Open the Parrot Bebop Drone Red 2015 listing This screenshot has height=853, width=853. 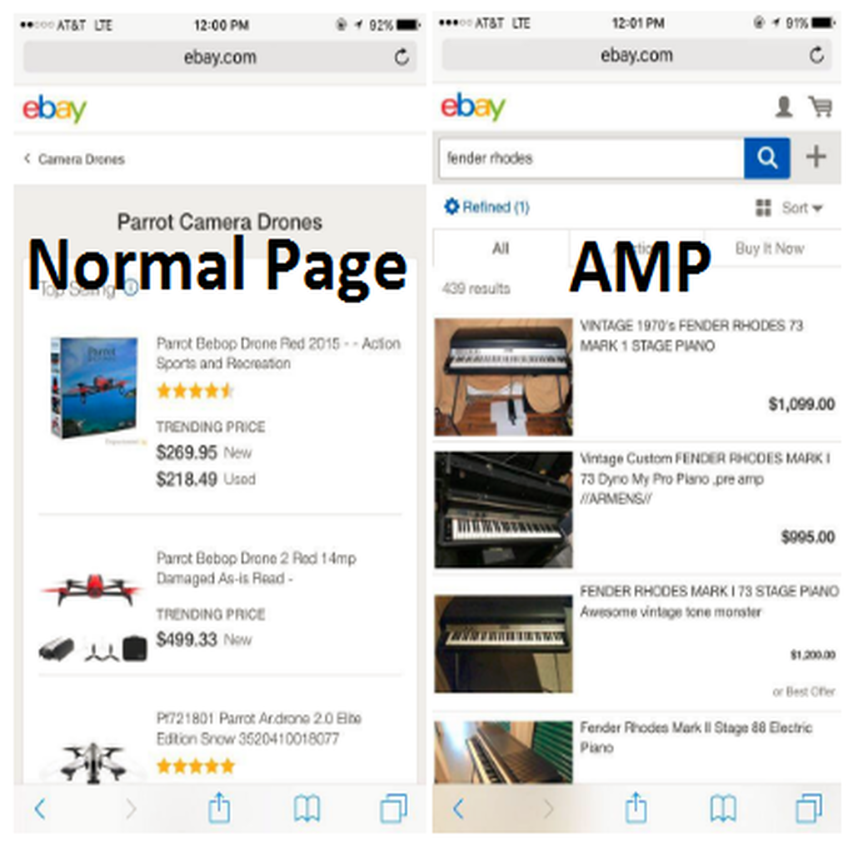pos(278,353)
